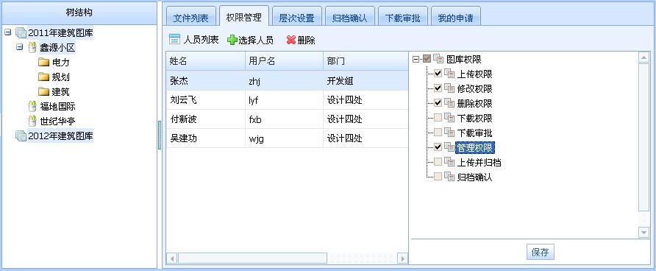
Task: Click the 世纪华亭 project icon
Action: coord(32,121)
